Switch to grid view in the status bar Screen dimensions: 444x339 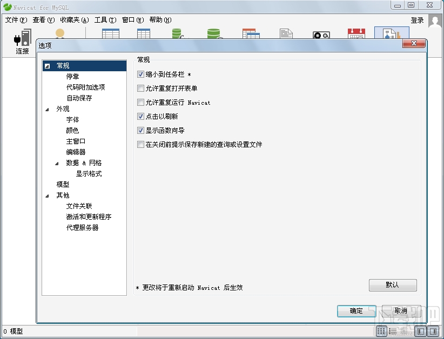380,330
